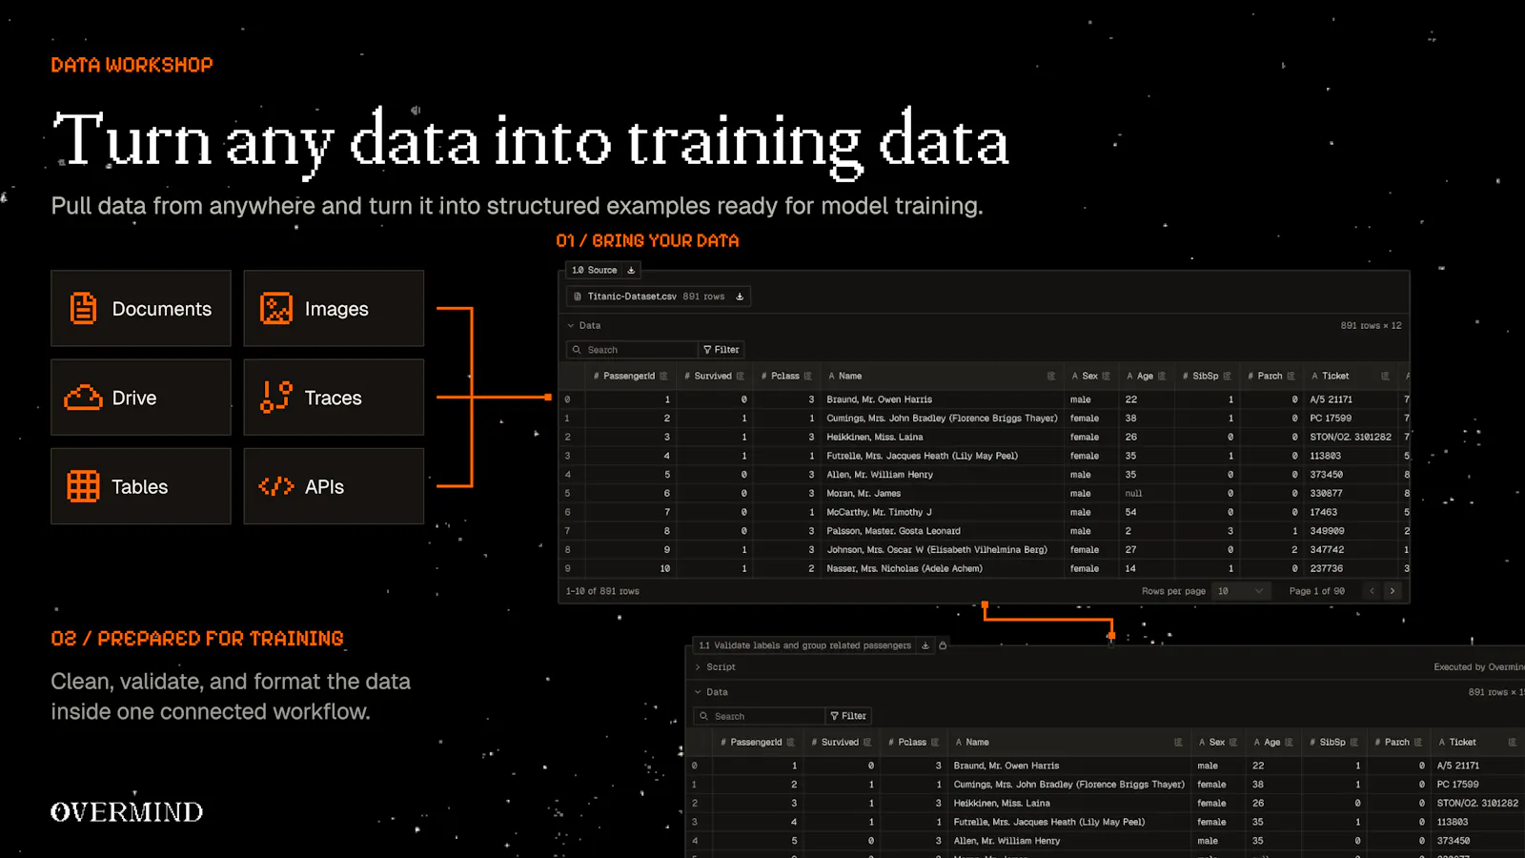Collapse the Data section in step 1.1
This screenshot has width=1525, height=858.
[699, 693]
